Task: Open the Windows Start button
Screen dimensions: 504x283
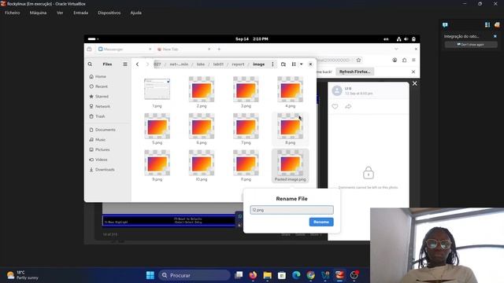Action: pyautogui.click(x=150, y=275)
